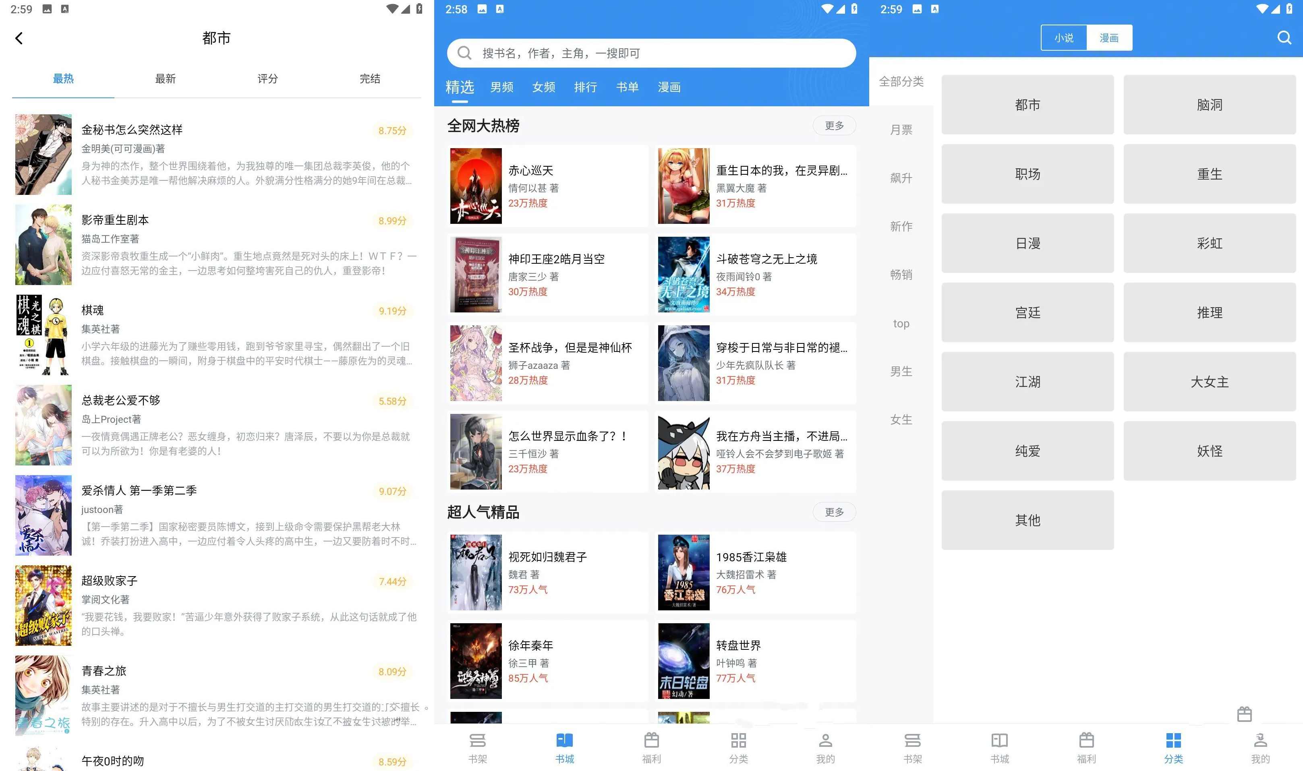Open the 男频 tab in bookstore

coord(501,87)
